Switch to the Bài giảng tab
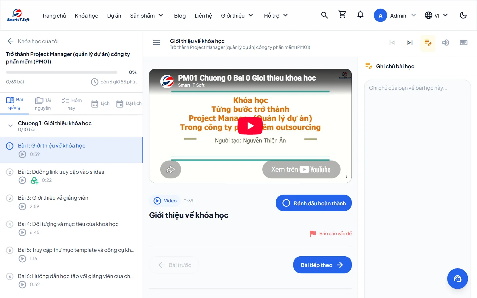The image size is (477, 298). coord(14,104)
